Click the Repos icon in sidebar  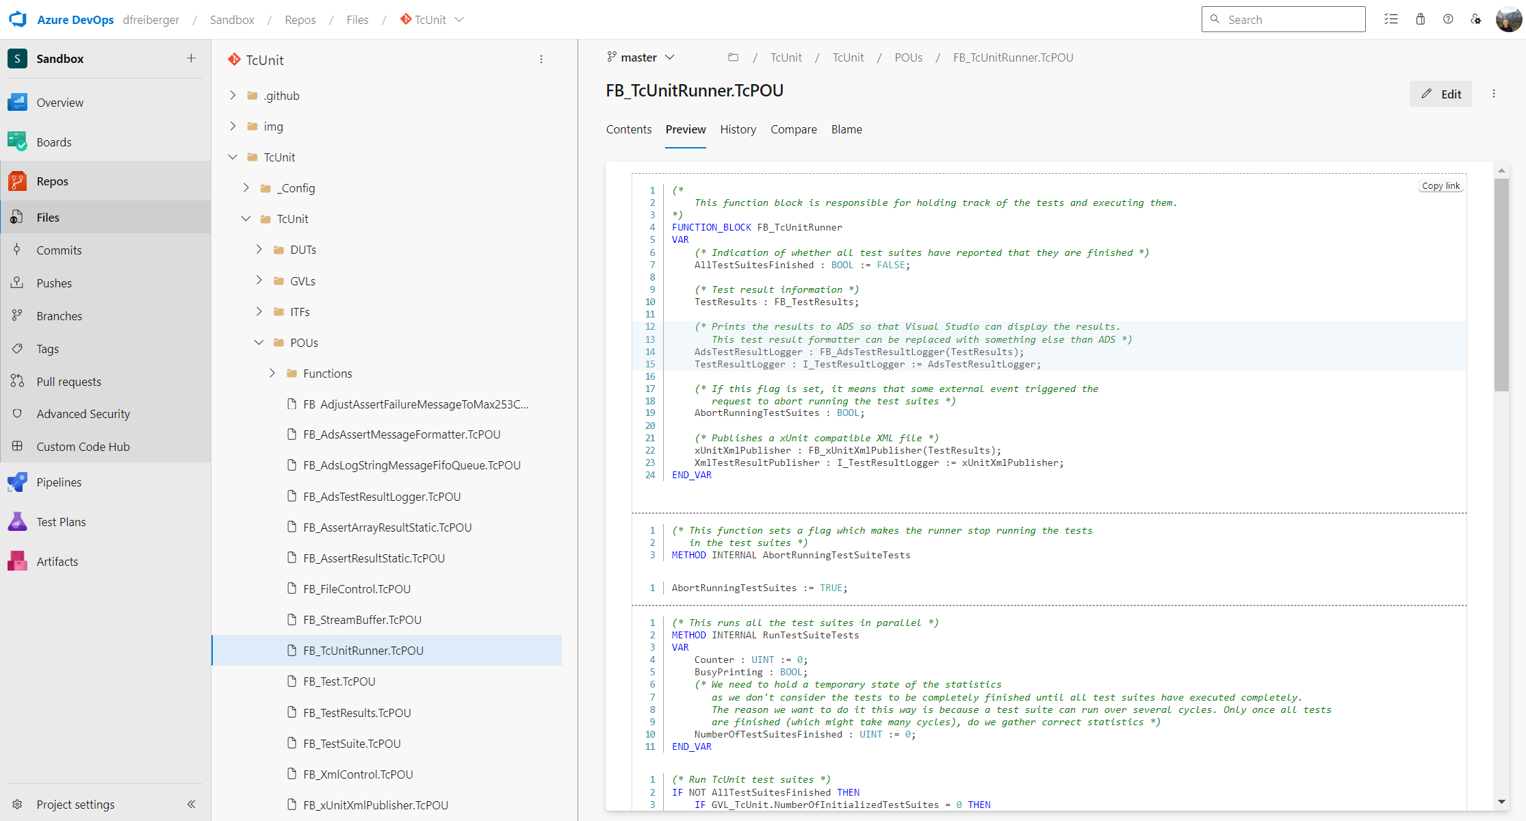point(16,182)
